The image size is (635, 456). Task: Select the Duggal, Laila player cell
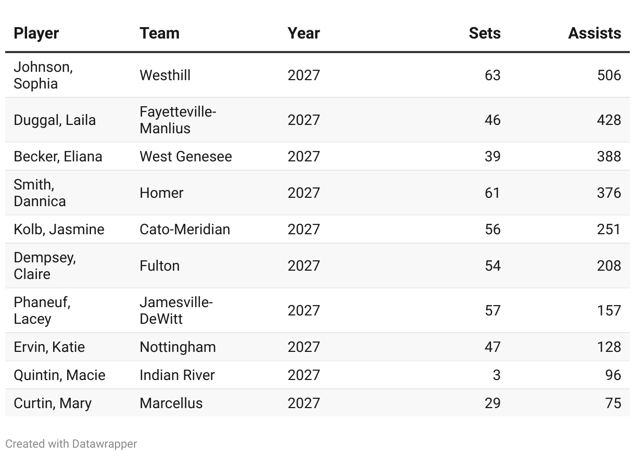click(55, 120)
